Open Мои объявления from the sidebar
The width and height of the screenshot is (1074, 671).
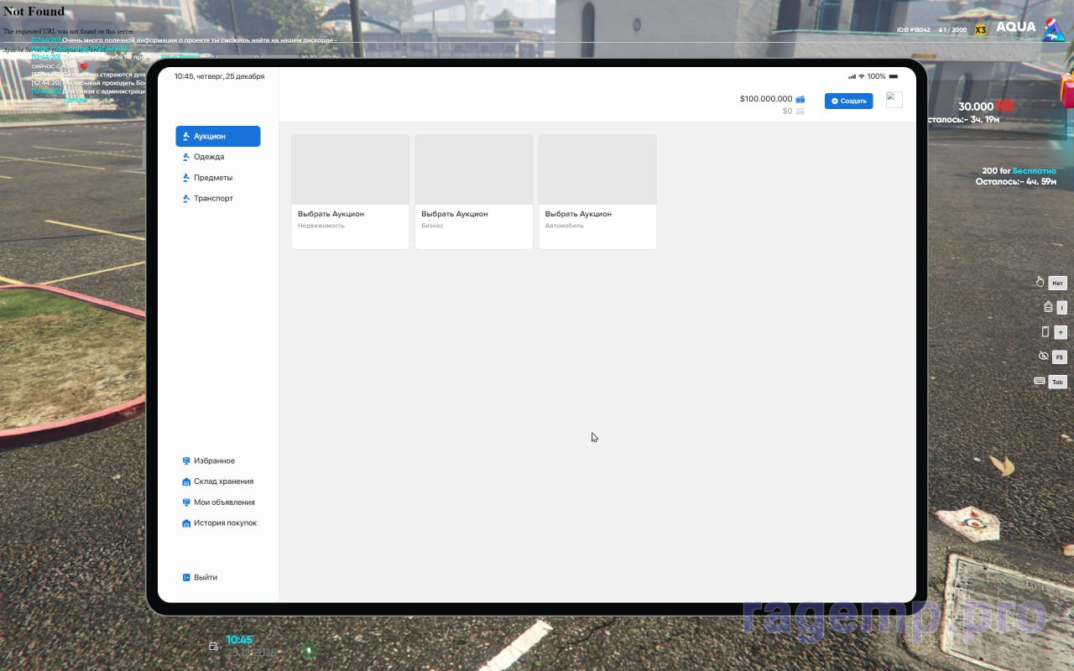pyautogui.click(x=223, y=502)
